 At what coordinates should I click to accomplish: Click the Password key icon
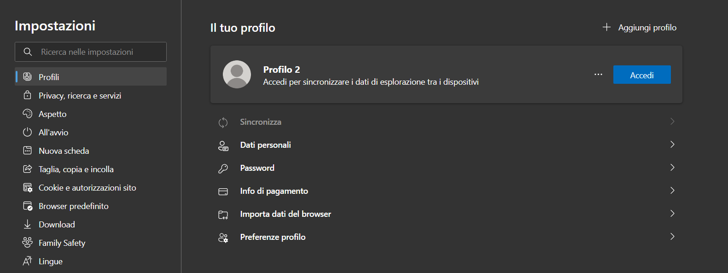[x=223, y=168]
